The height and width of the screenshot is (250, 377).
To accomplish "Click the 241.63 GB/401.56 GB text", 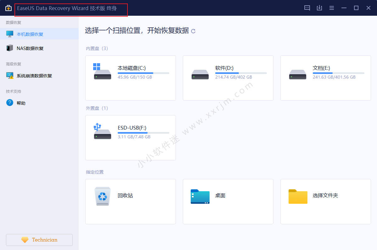I will (x=334, y=77).
